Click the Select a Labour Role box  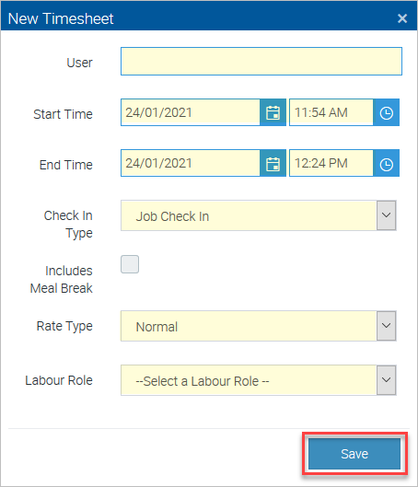(249, 380)
